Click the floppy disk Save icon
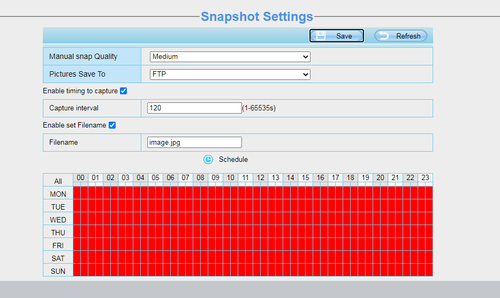 [x=321, y=36]
